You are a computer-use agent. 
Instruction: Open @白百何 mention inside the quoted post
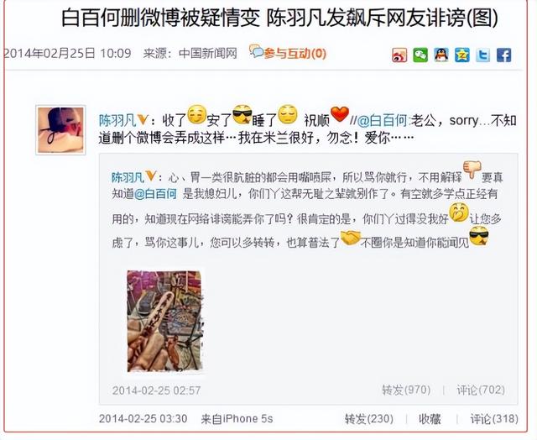(x=155, y=194)
